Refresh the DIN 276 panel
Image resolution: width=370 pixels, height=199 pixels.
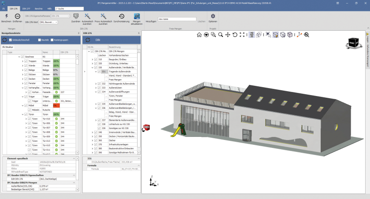pyautogui.click(x=88, y=40)
